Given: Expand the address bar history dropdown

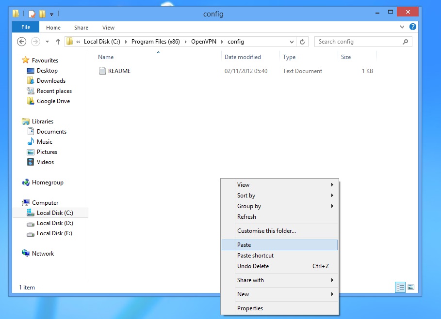Looking at the screenshot, I should pyautogui.click(x=292, y=42).
